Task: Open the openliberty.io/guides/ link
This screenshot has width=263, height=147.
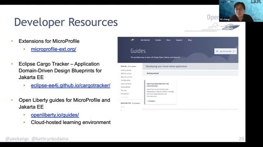Action: pos(55,115)
